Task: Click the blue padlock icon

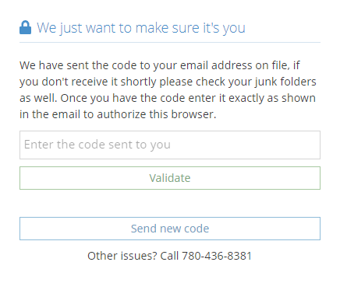Action: coord(25,27)
